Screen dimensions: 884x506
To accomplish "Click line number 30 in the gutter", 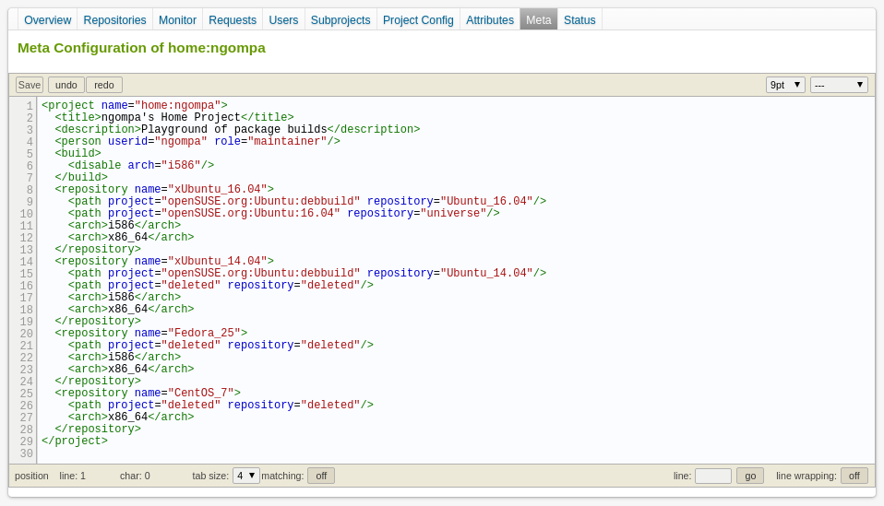I will click(27, 453).
